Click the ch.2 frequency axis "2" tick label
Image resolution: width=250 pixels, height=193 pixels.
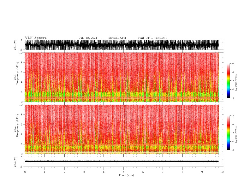22,144
